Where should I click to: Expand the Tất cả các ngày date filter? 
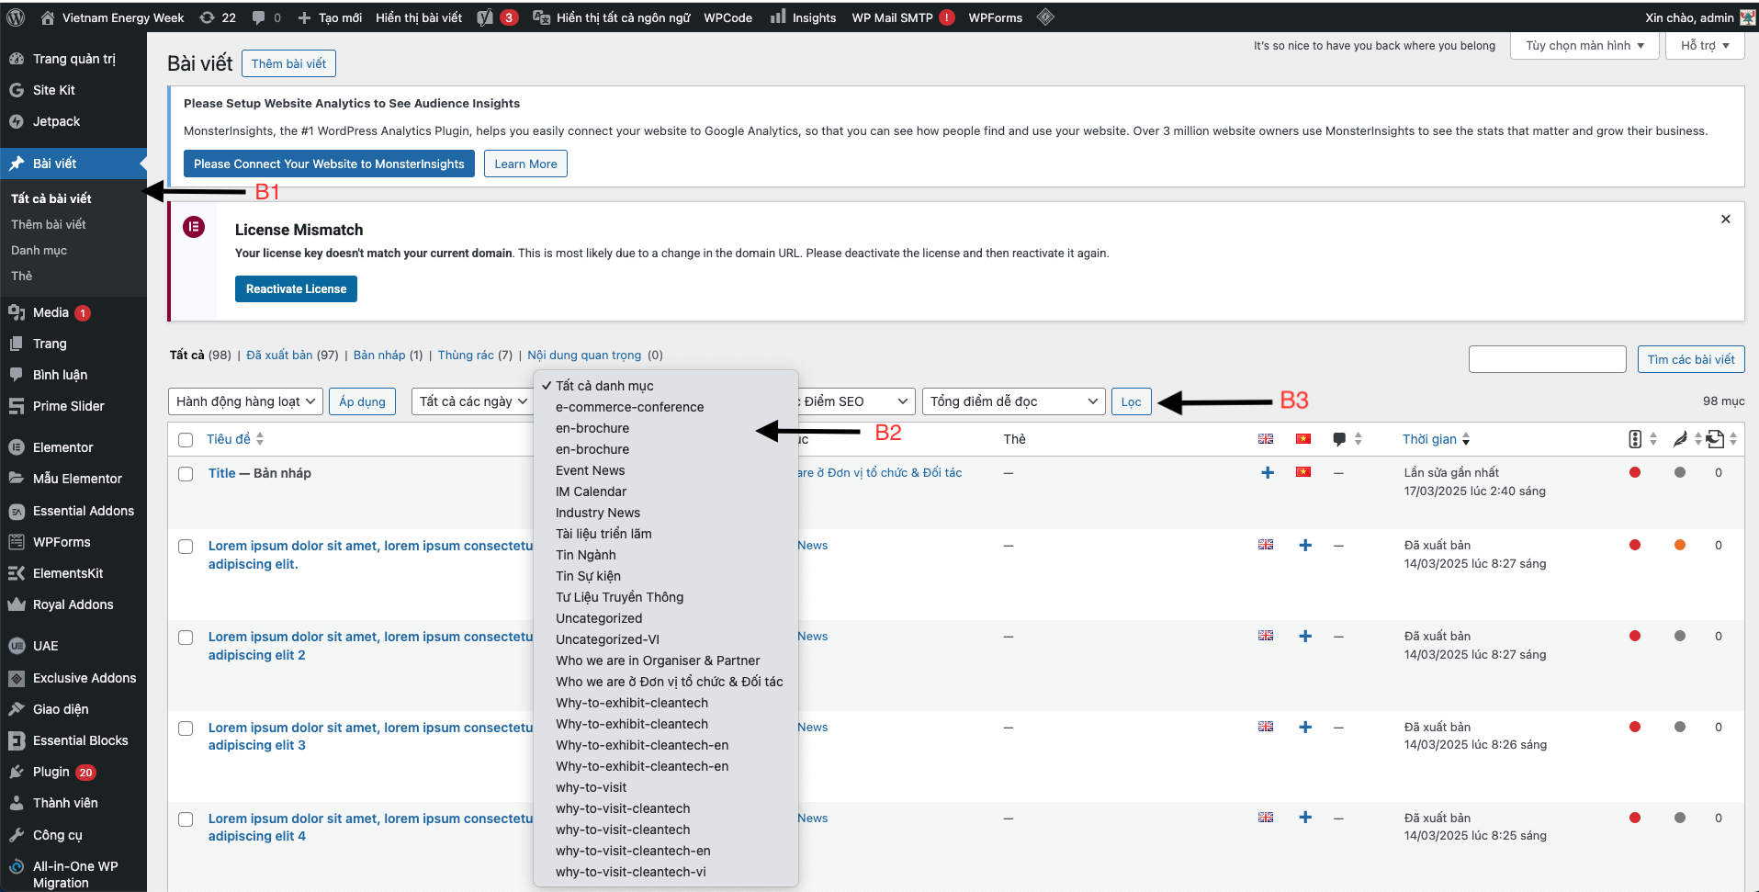point(472,401)
